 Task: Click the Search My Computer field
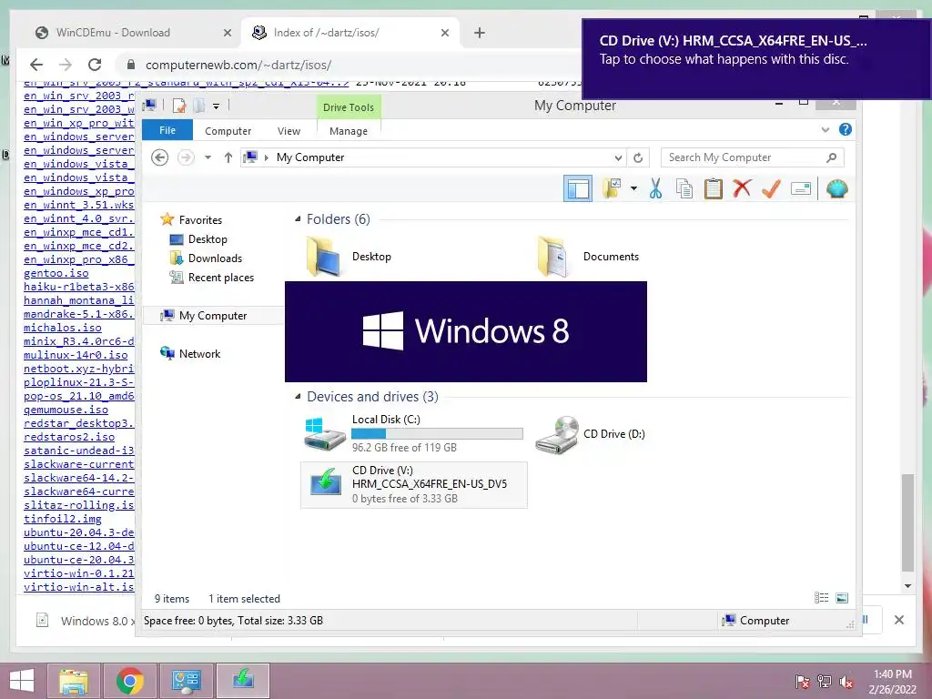tap(752, 157)
